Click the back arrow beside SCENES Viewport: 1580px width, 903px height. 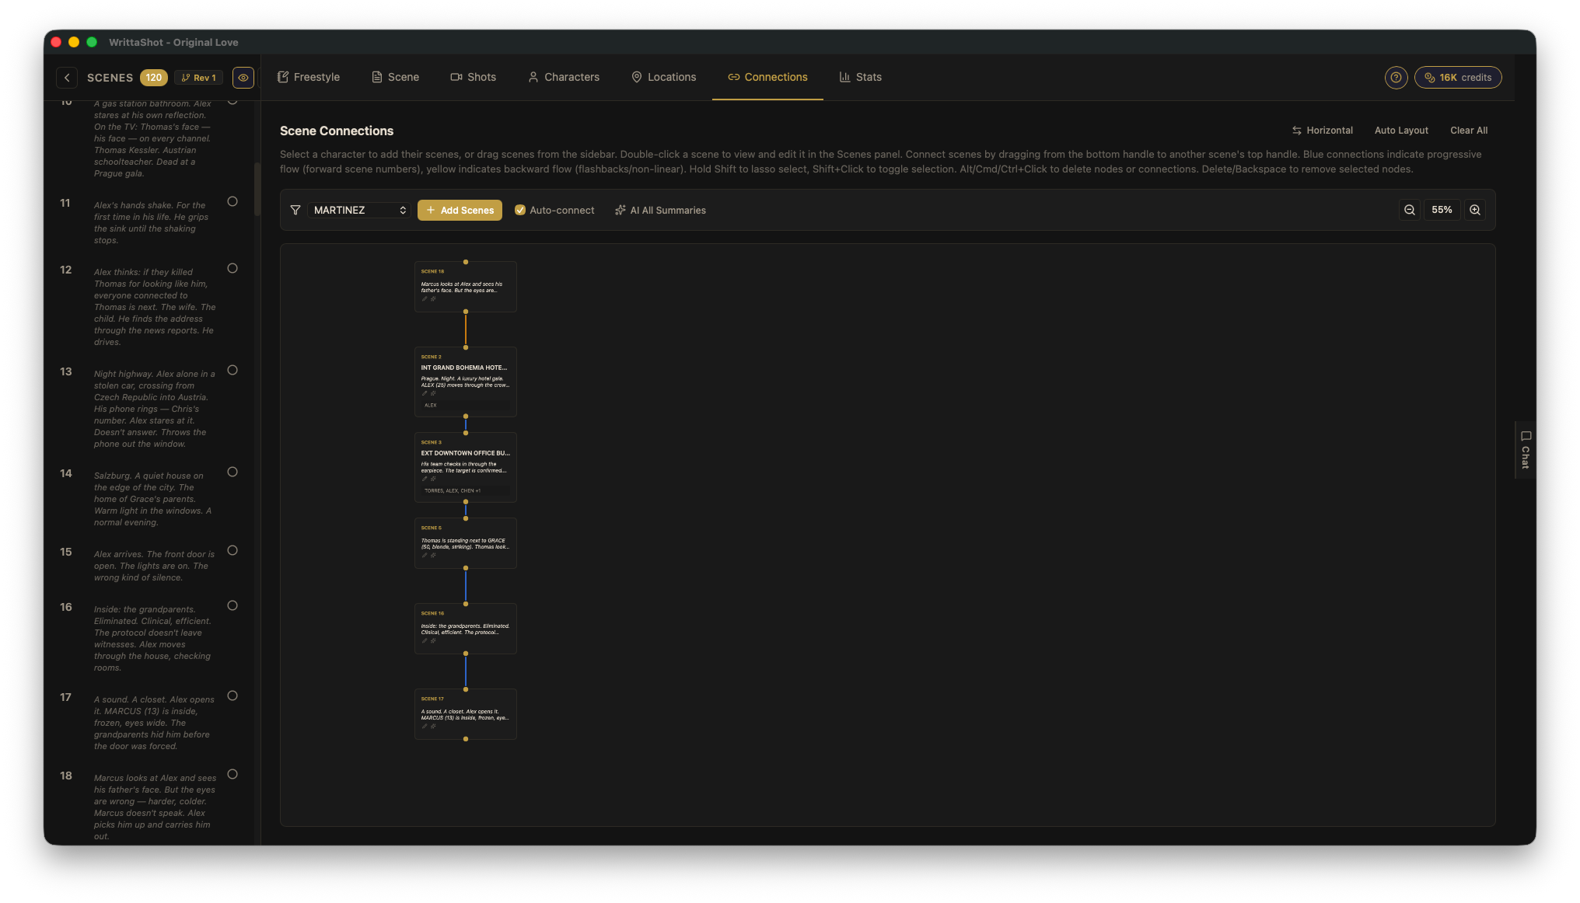67,78
